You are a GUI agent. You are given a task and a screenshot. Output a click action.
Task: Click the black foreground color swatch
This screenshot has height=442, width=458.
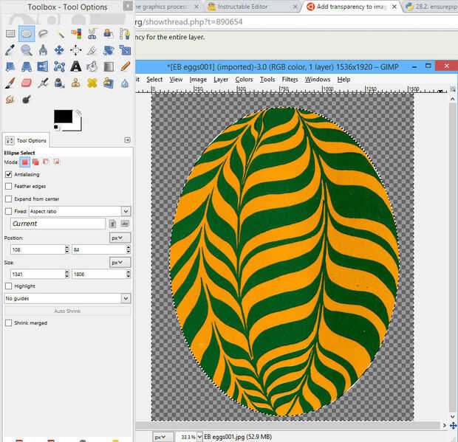pos(63,116)
